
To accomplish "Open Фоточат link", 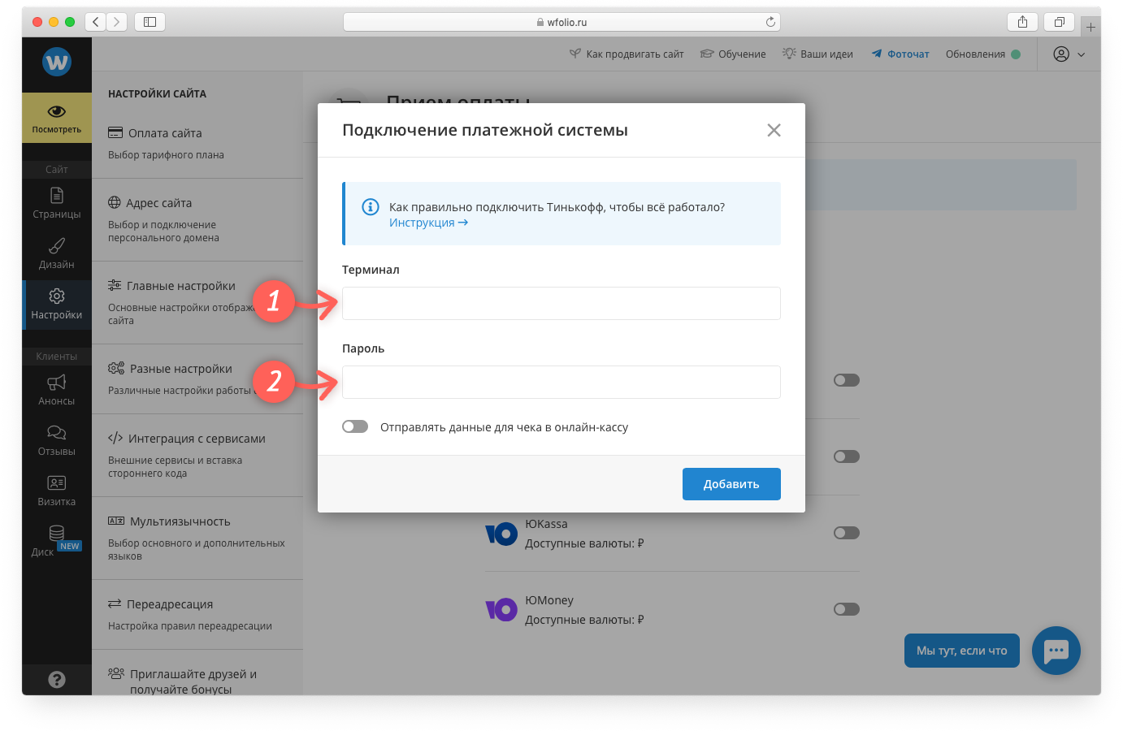I will pos(900,54).
